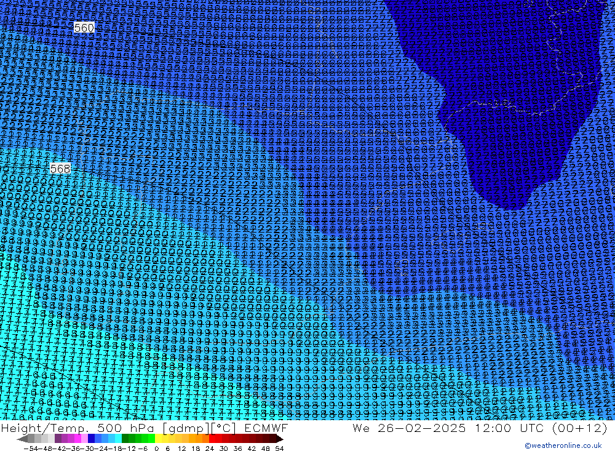615x451 pixels.
Task: Click the -54 legend scale label
Action: [x=31, y=449]
